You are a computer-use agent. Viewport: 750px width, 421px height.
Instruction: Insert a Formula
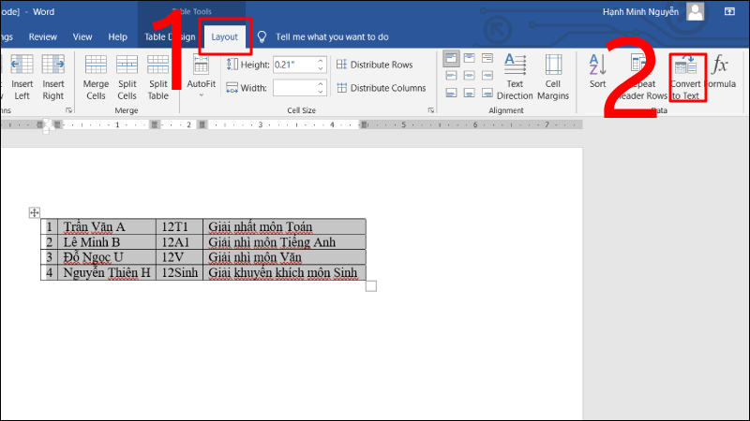[720, 72]
